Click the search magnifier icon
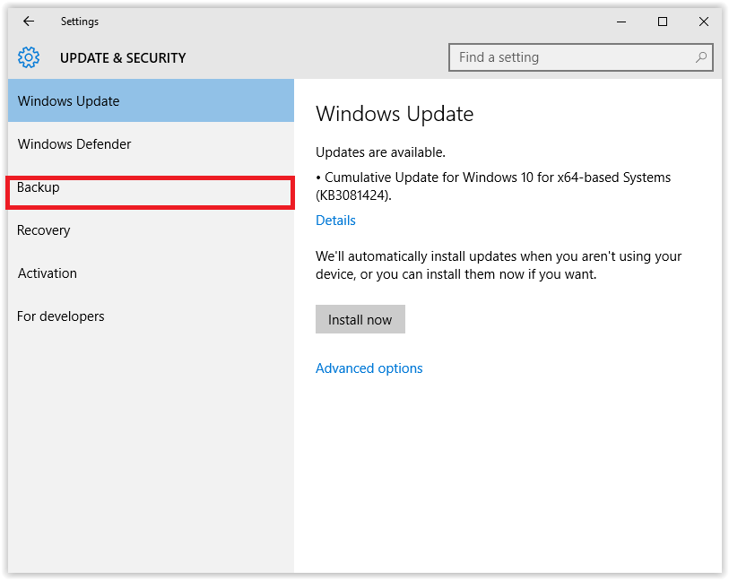 [x=701, y=57]
